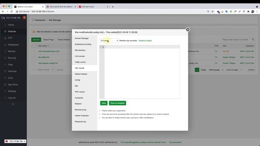This screenshot has height=146, width=260.
Task: Click the address bar URL
Action: (x=43, y=11)
